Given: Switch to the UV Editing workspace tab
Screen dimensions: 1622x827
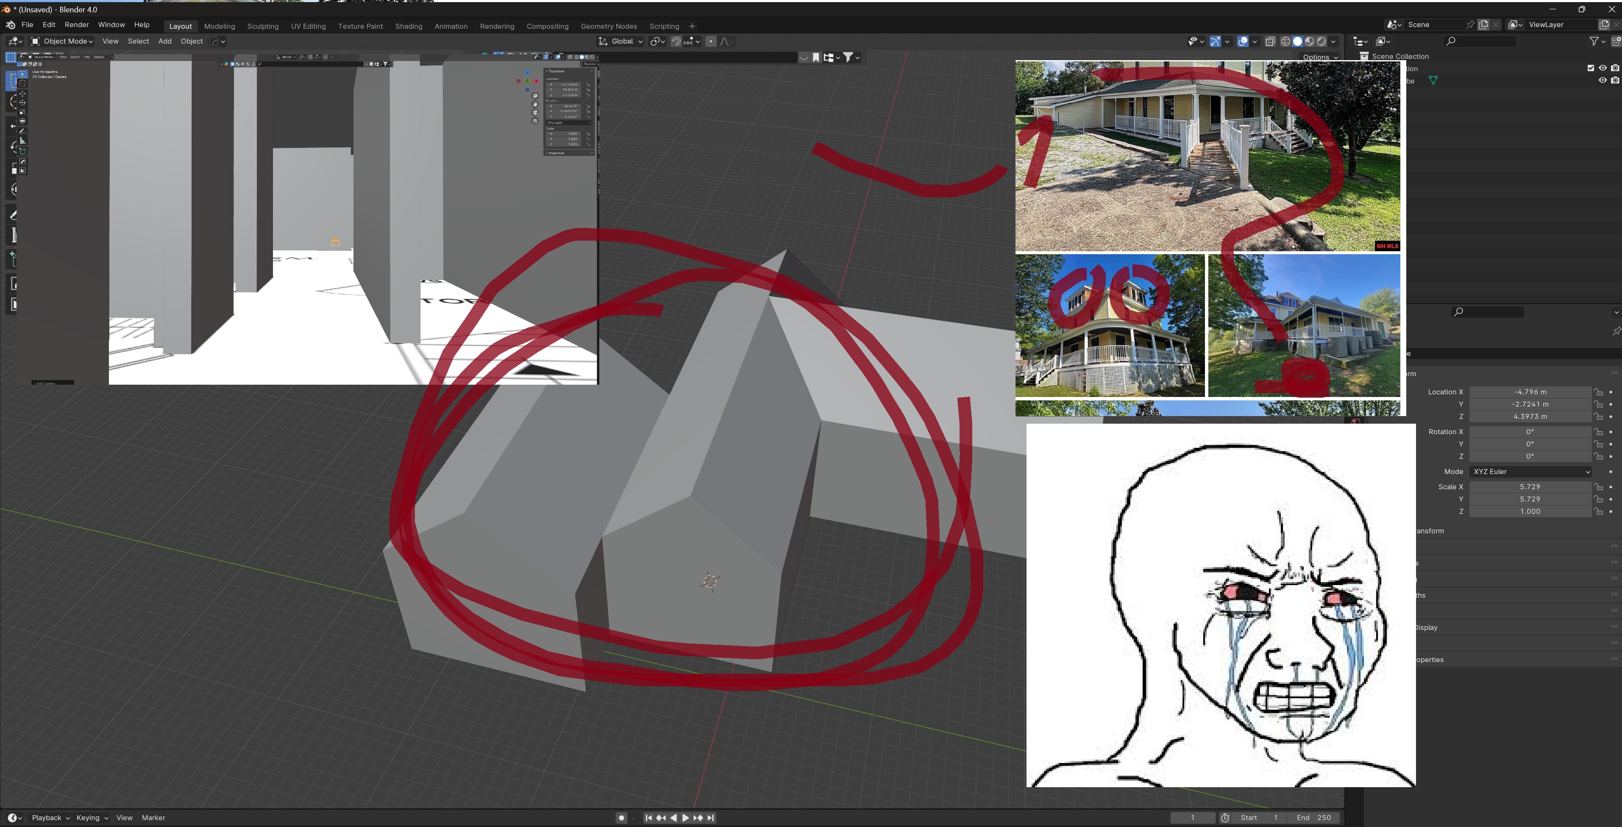Looking at the screenshot, I should 309,26.
